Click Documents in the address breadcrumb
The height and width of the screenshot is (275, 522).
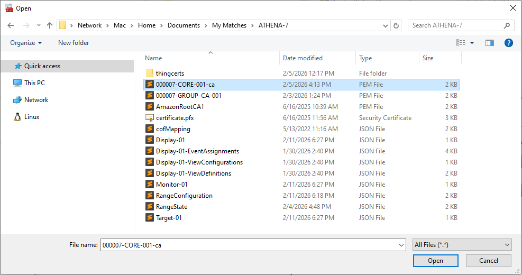pos(184,25)
